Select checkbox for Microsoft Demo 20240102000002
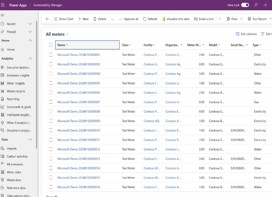Screen dimensions: 272x197 pyautogui.click(x=51, y=55)
